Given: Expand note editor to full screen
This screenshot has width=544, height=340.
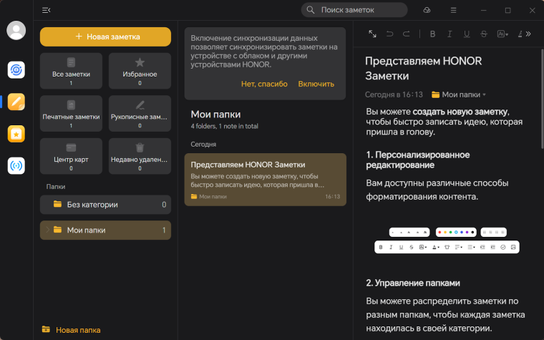Looking at the screenshot, I should click(372, 34).
